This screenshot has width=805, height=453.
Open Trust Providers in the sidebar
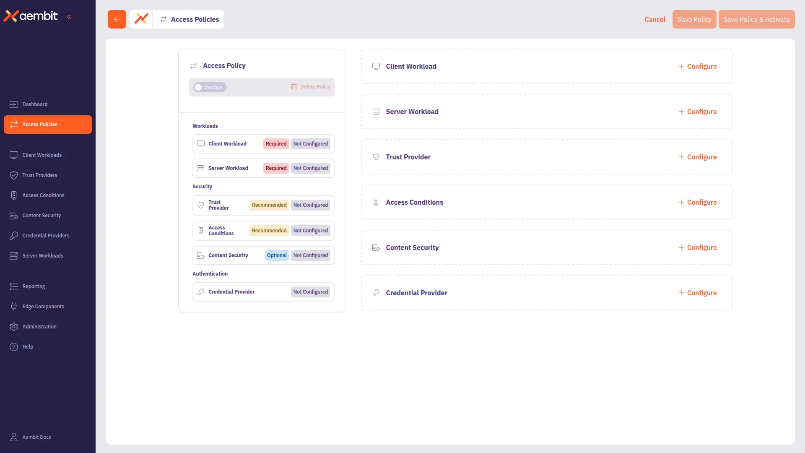(x=48, y=175)
